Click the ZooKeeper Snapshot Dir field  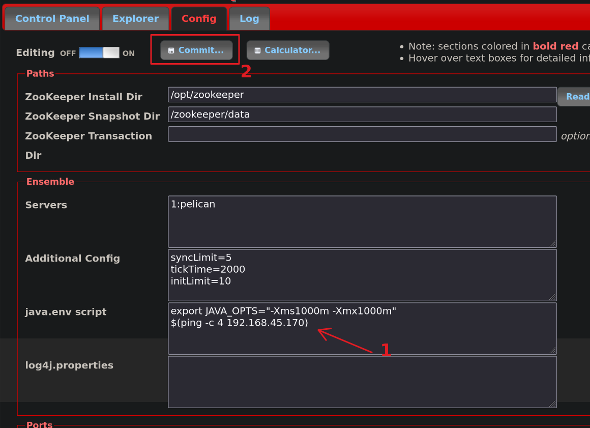click(x=362, y=115)
